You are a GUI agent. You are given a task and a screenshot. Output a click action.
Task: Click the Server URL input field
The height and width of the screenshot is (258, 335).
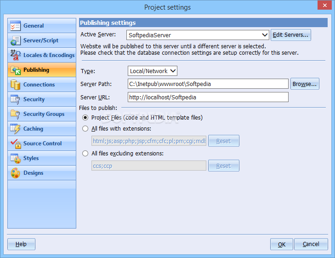click(208, 97)
